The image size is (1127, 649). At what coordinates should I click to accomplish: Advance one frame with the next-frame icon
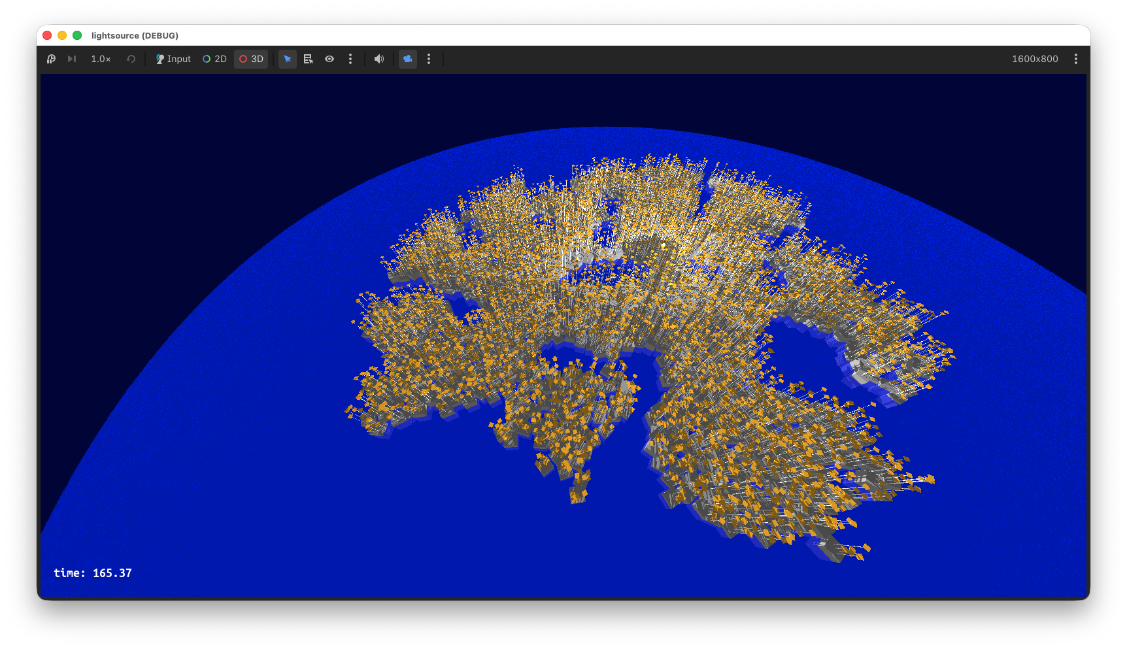pos(72,59)
